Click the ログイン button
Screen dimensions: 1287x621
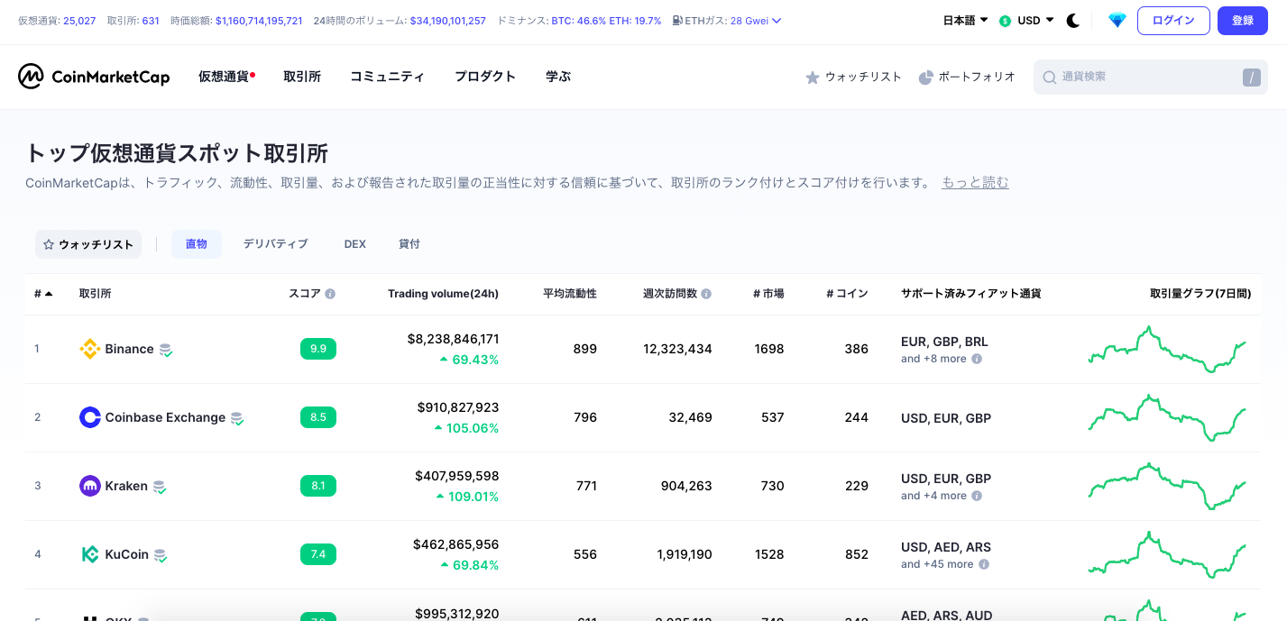(1173, 20)
